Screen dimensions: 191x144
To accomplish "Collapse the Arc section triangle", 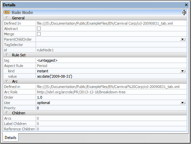I will [x=7, y=81].
